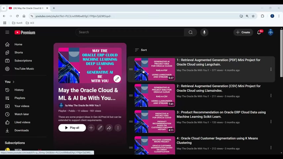The width and height of the screenshot is (283, 159).
Task: Open options for Product Recommendation video
Action: 271,122
